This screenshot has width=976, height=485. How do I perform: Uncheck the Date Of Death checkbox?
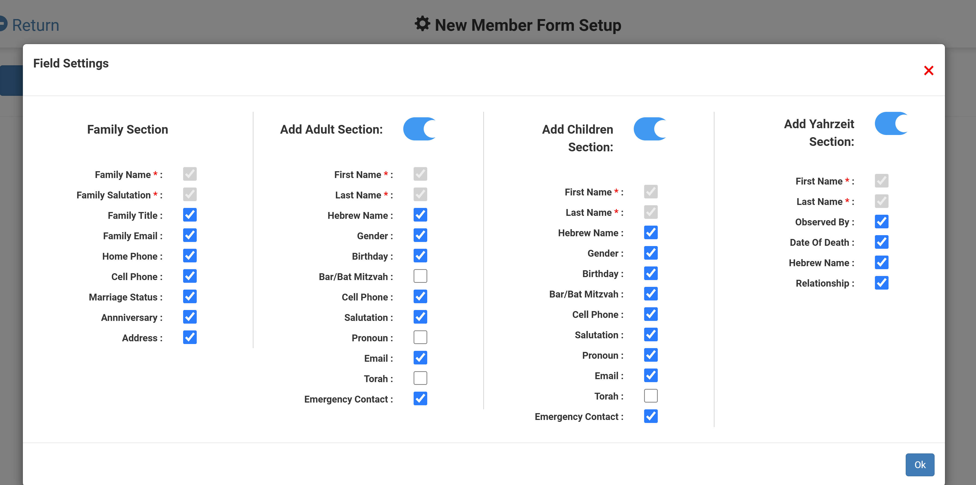coord(881,242)
